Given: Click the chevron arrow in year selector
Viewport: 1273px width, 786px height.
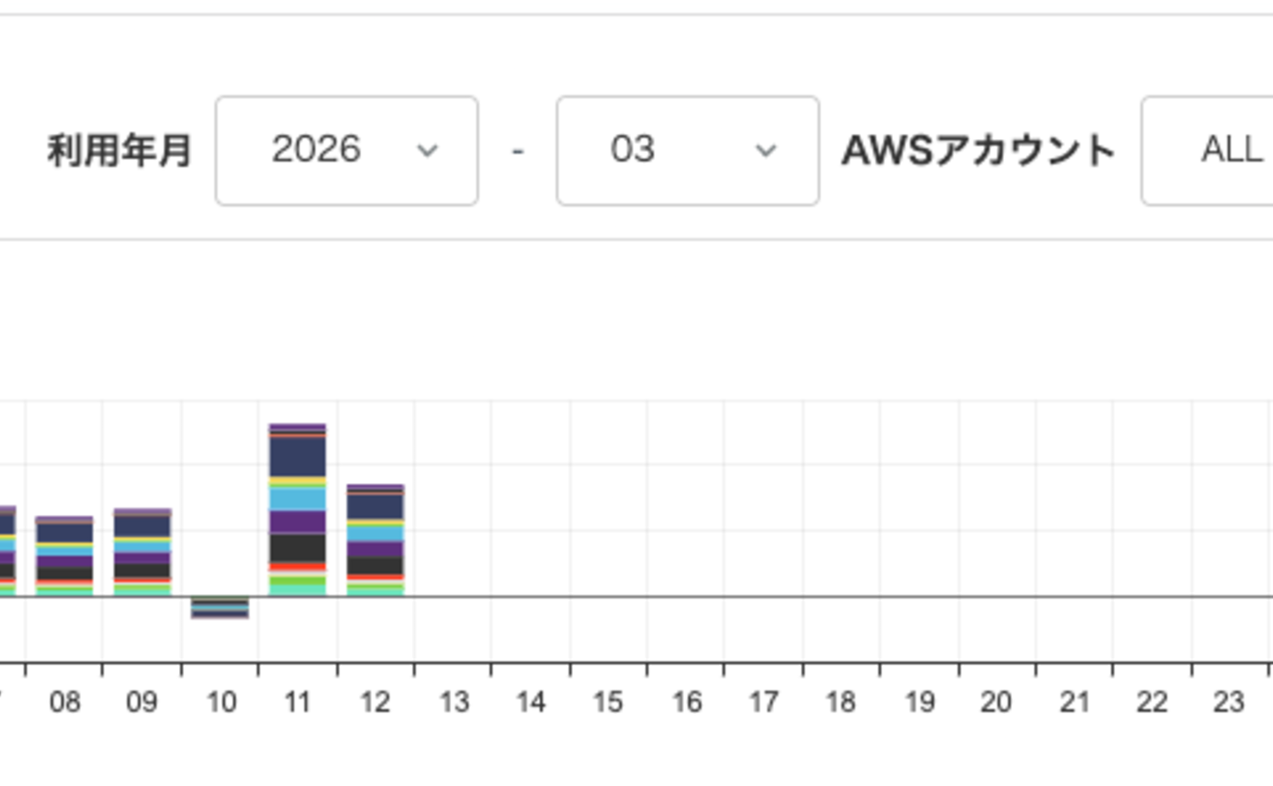Looking at the screenshot, I should tap(426, 151).
